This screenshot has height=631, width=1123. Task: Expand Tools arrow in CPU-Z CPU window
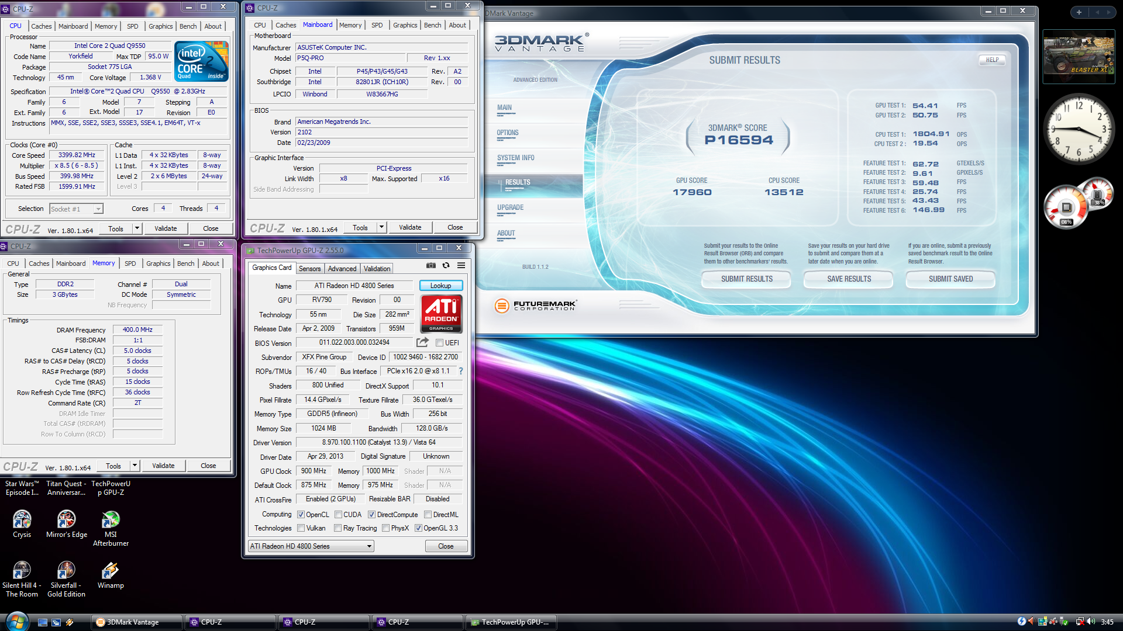click(137, 228)
